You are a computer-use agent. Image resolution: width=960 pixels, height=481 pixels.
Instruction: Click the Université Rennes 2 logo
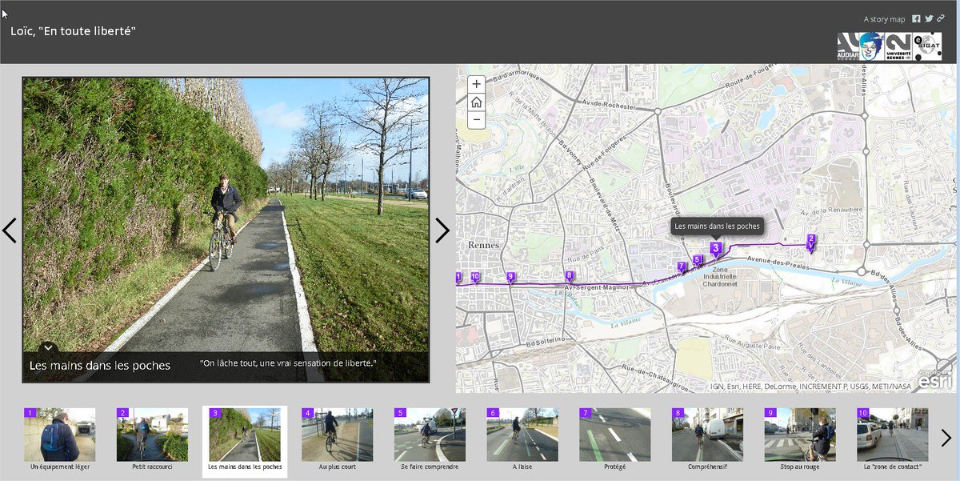point(898,45)
